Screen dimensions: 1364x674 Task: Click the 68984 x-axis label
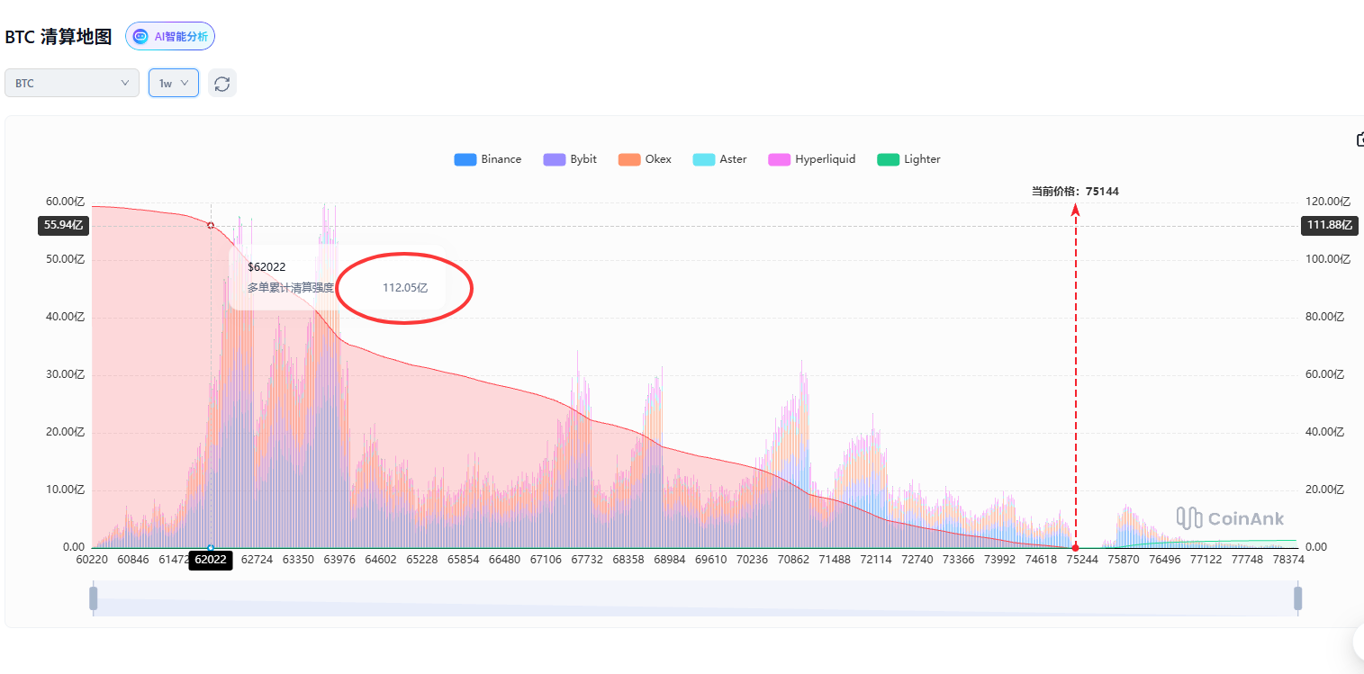click(670, 560)
